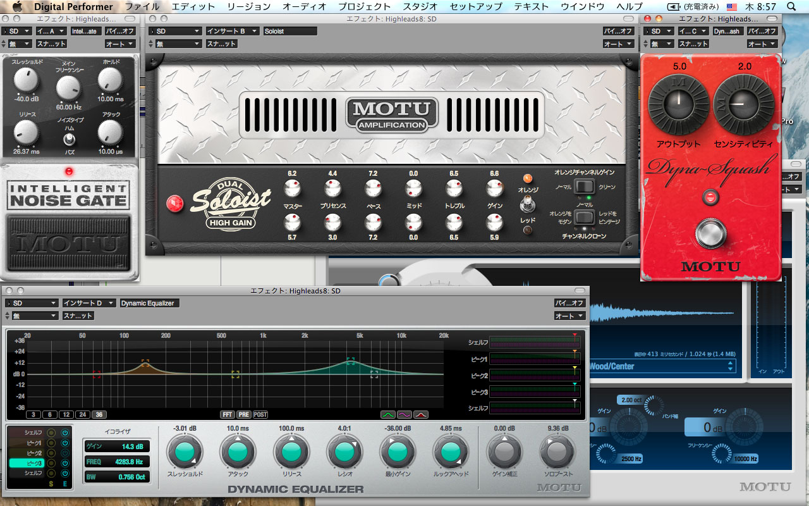Click the ゲイン field showing 14.3 dB
Screen dimensions: 809x506
[118, 447]
